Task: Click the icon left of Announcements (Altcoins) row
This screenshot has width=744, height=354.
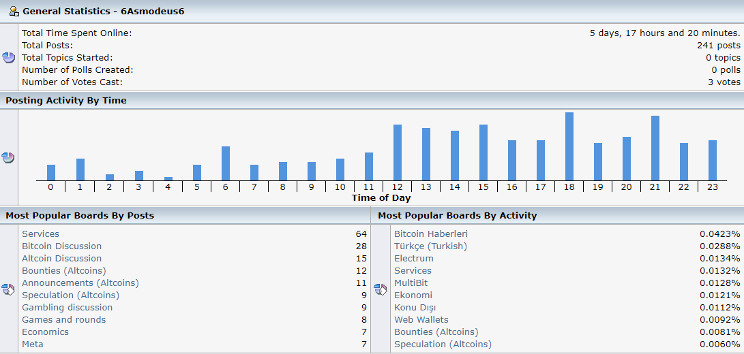Action: [x=9, y=289]
